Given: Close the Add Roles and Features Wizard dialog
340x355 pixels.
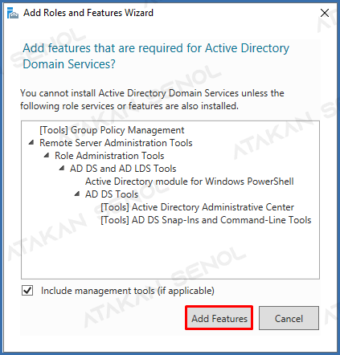Looking at the screenshot, I should [x=325, y=13].
